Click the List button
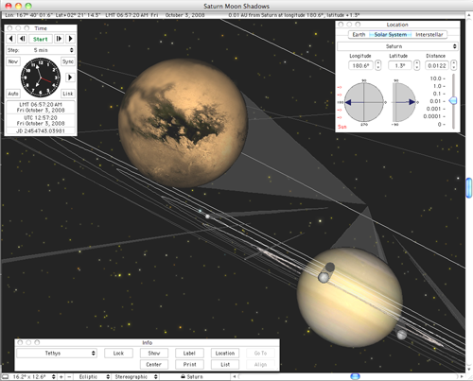 coord(225,364)
